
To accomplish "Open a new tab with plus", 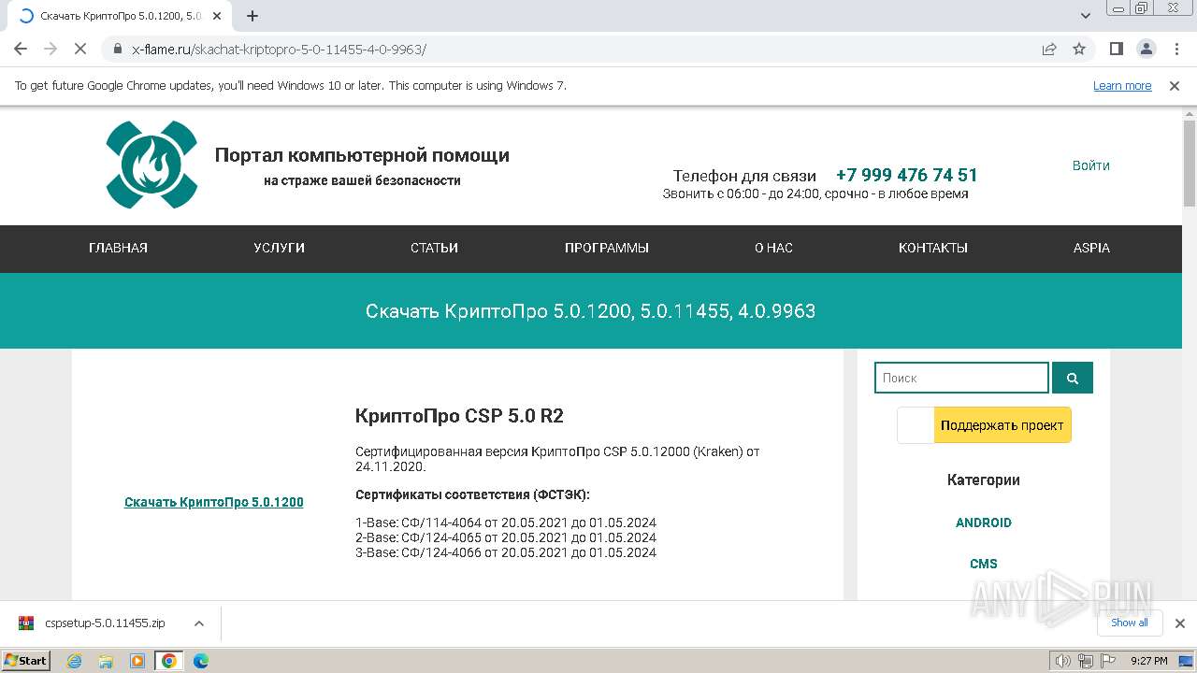I will click(252, 16).
